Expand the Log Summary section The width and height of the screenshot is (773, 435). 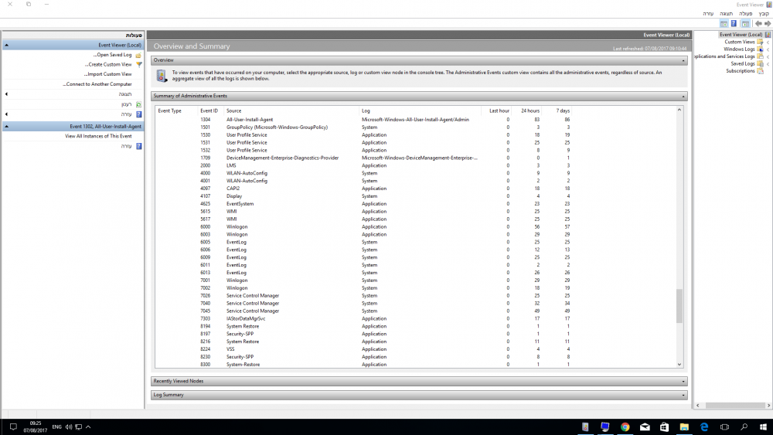(683, 395)
